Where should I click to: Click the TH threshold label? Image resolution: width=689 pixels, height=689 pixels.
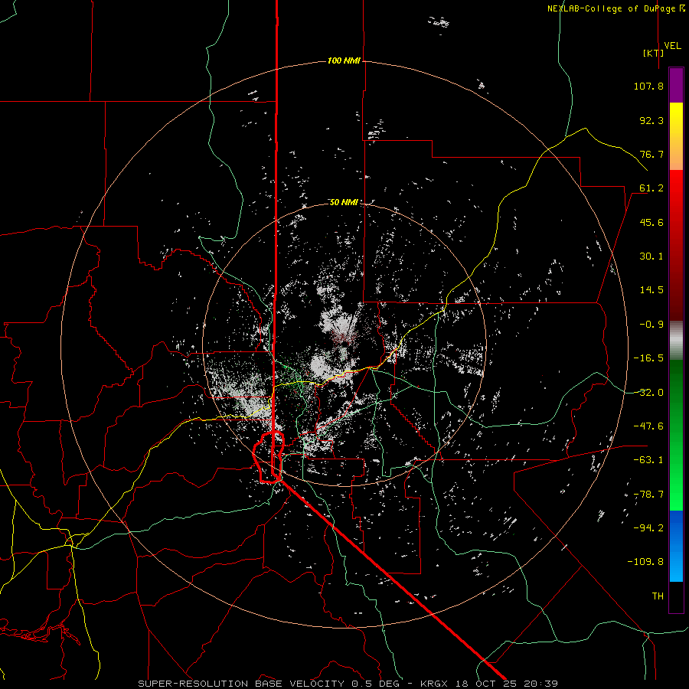(658, 596)
